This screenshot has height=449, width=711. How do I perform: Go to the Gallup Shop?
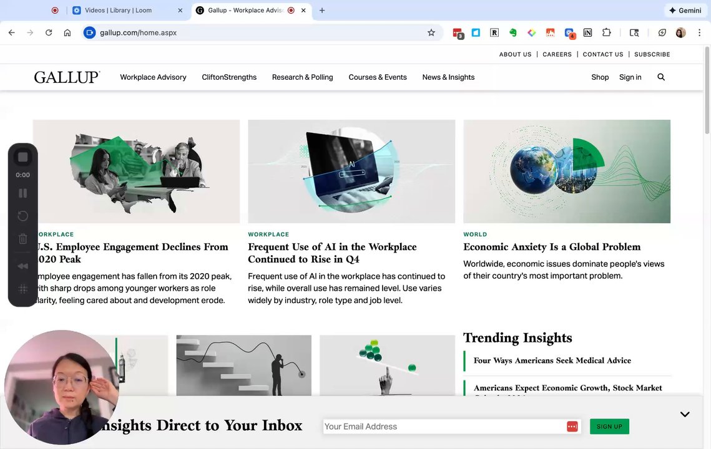(600, 77)
